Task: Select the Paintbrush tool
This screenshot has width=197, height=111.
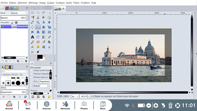Action: coord(32,42)
